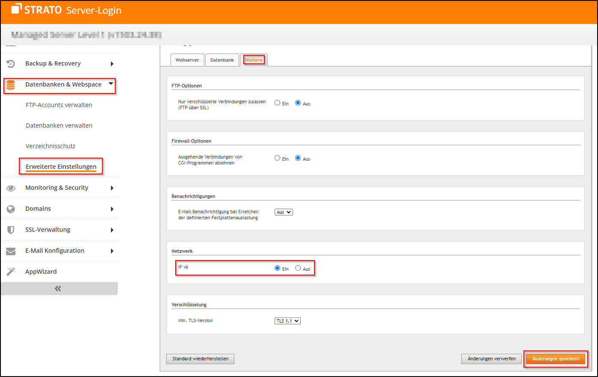
Task: Click the E-Mail Konfiguration envelope icon
Action: pos(11,251)
